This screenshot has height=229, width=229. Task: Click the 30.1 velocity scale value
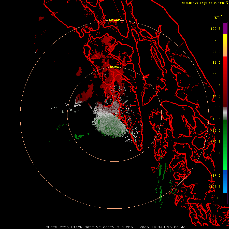coord(217,85)
